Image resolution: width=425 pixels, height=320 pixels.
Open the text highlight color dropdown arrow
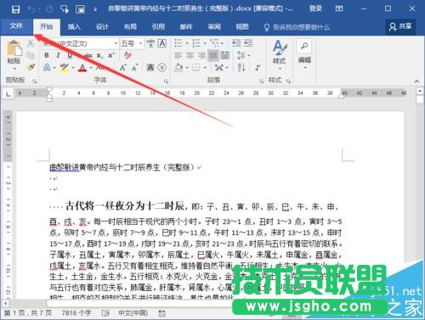[x=73, y=68]
